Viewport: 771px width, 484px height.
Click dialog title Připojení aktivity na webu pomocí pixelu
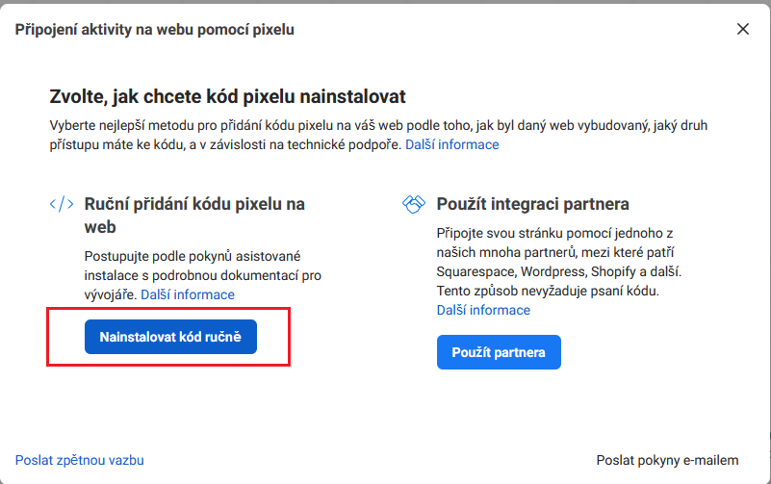point(154,30)
